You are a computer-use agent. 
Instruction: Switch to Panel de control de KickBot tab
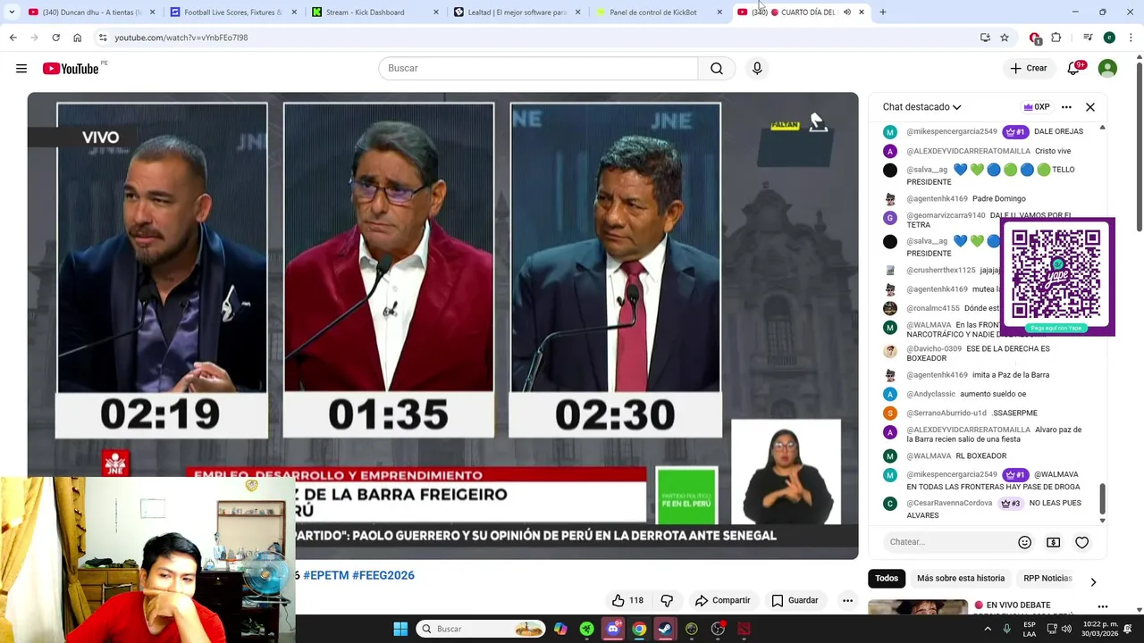(x=659, y=12)
